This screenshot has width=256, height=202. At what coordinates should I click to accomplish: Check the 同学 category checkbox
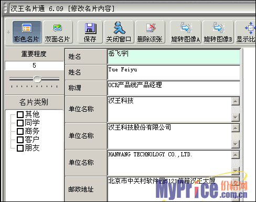(x=20, y=123)
